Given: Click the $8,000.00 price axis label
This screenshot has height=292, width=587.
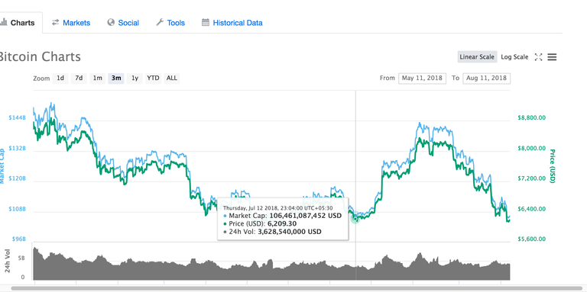Looking at the screenshot, I should pyautogui.click(x=532, y=148).
